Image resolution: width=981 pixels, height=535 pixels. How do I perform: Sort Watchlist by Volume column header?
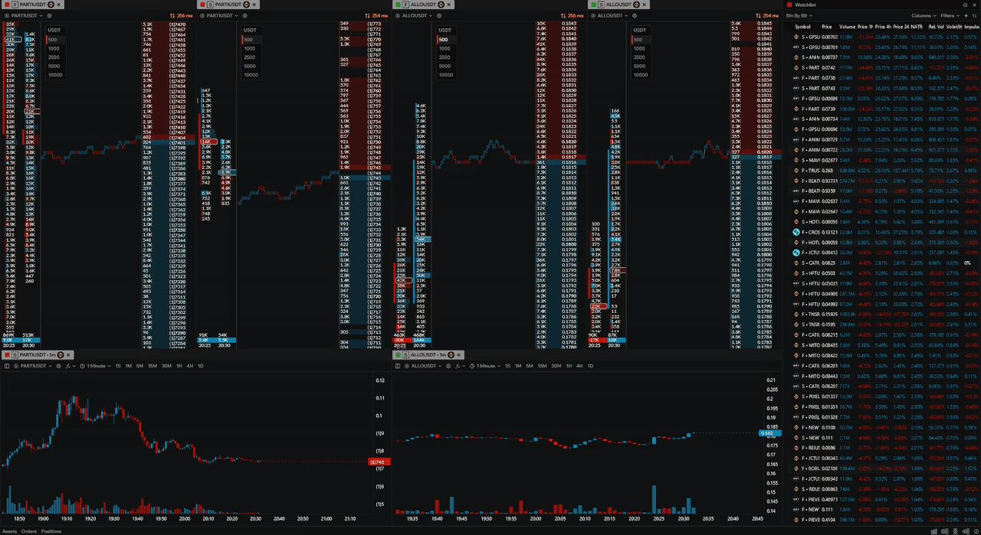coord(847,26)
